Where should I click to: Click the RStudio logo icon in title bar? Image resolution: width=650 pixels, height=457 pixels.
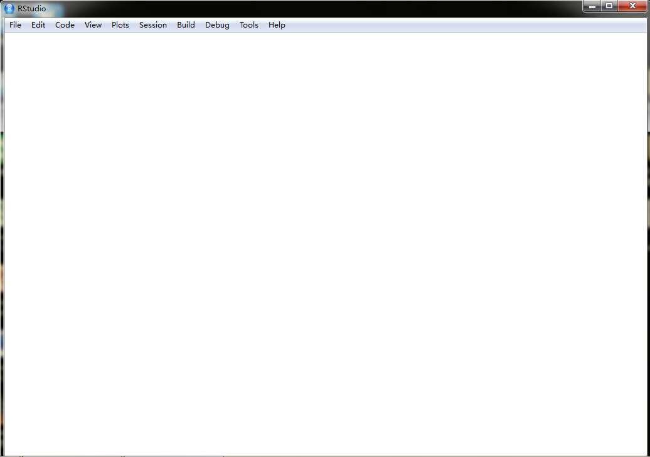point(9,8)
